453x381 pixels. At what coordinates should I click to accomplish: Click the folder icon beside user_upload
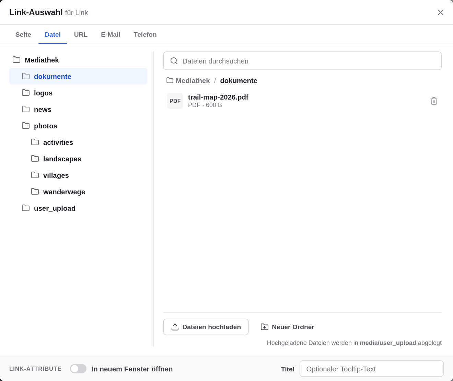coord(26,208)
